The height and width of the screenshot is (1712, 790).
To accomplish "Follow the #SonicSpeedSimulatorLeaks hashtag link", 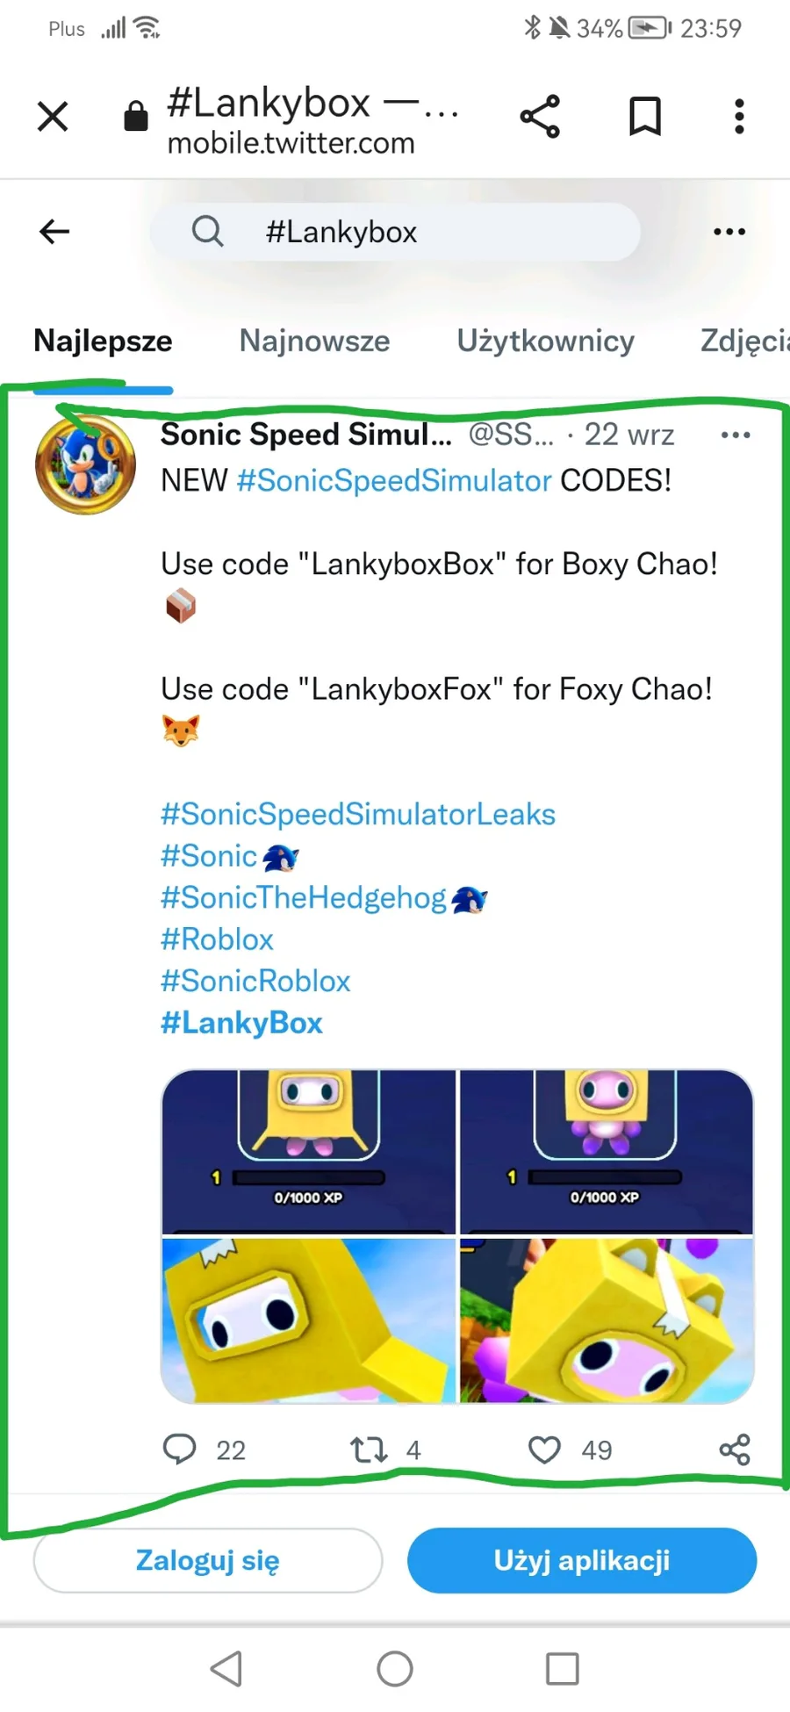I will (358, 814).
